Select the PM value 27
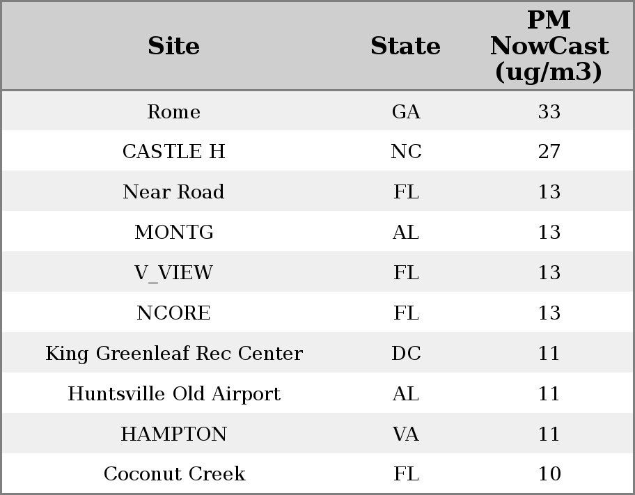The image size is (635, 495). click(x=549, y=152)
